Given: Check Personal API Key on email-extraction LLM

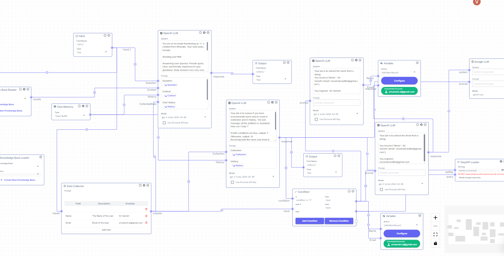Looking at the screenshot, I should coord(381,190).
